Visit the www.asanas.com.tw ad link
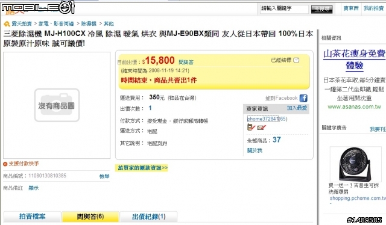Screen dimensions: 386x225 [354, 107]
